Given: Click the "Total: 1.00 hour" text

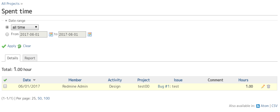Looking at the screenshot, I should click(17, 69).
